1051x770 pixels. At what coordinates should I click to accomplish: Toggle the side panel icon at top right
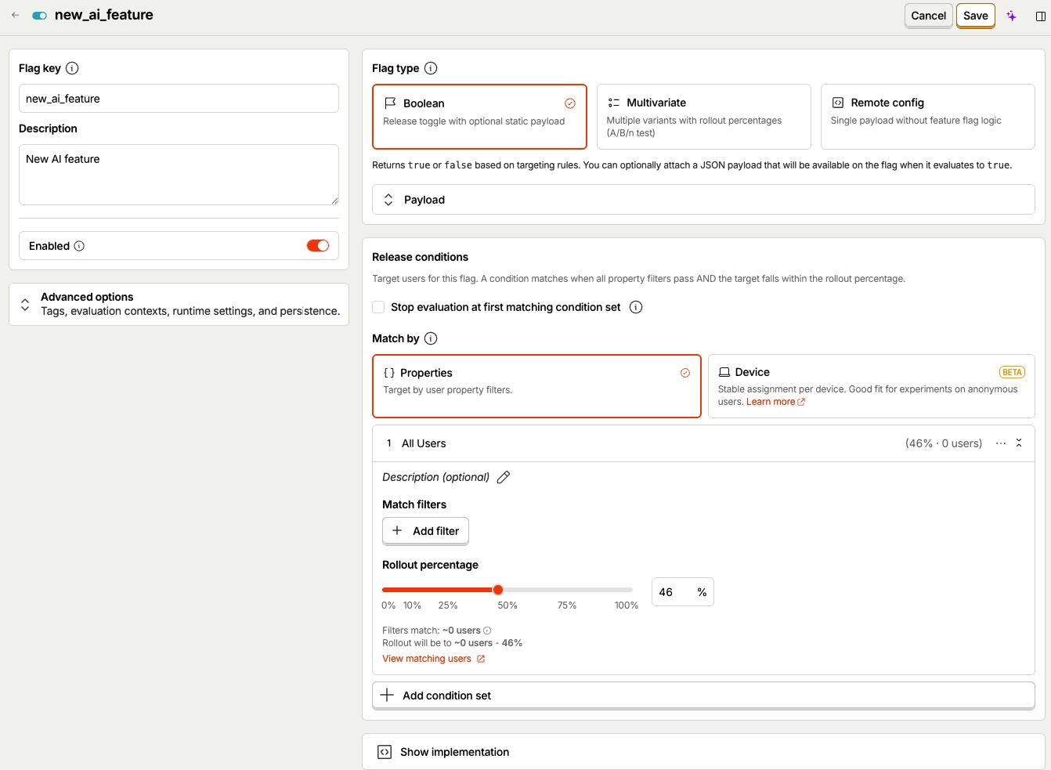coord(1041,16)
